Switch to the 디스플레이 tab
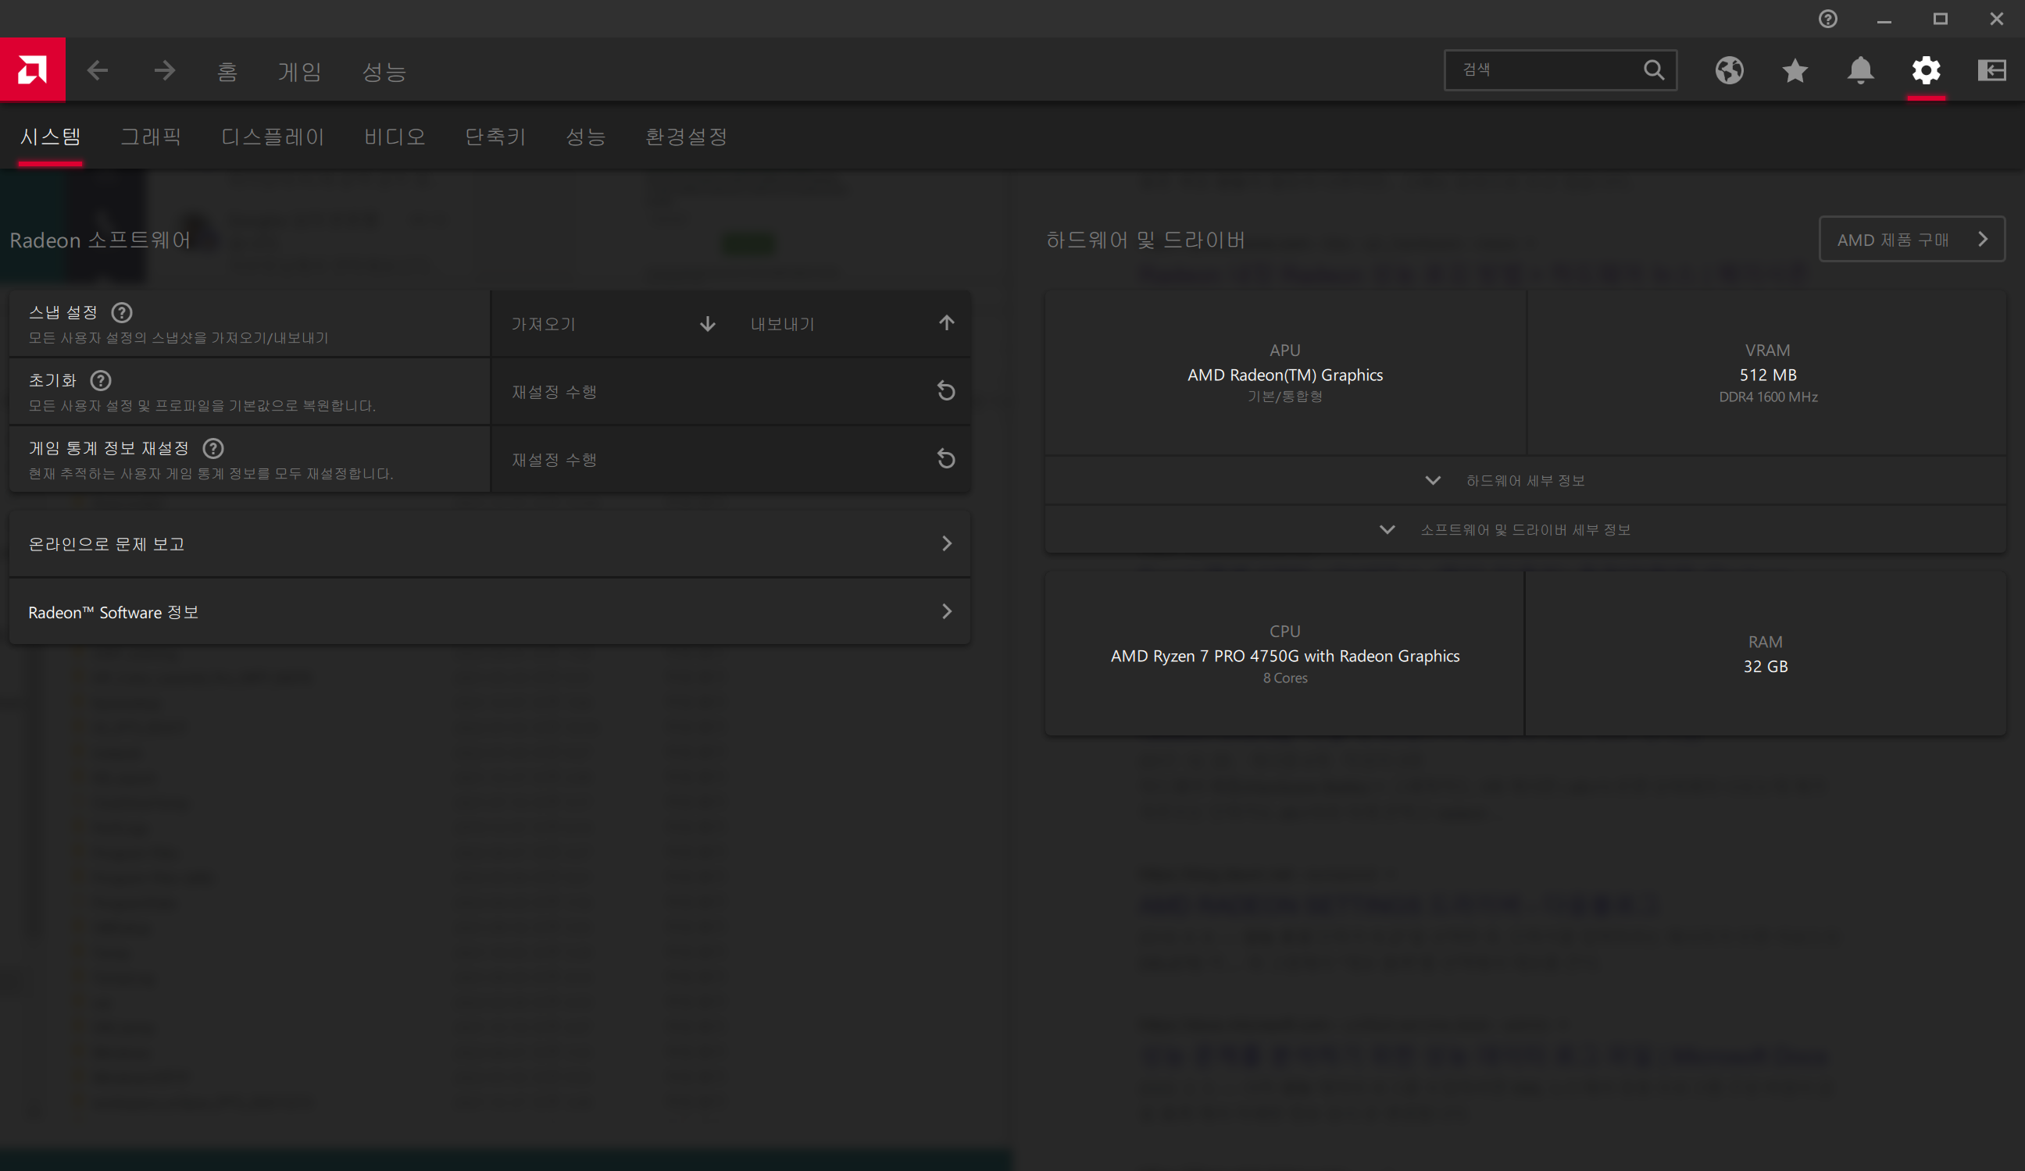This screenshot has height=1171, width=2025. point(273,137)
